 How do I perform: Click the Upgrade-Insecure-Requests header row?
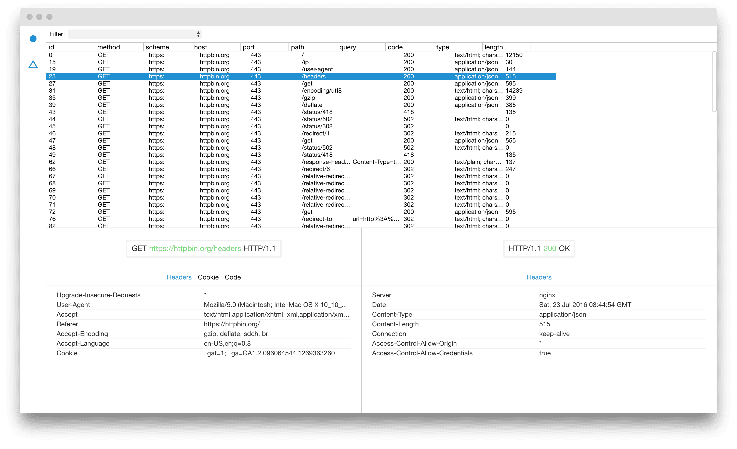pos(204,295)
